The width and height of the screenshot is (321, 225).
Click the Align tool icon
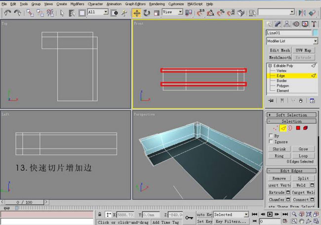[312, 13]
